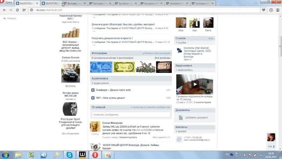Play the banknote check video
282x159 pixels.
[x=195, y=84]
